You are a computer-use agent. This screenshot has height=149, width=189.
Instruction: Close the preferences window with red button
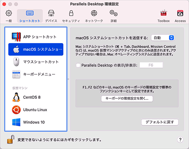click(x=4, y=4)
